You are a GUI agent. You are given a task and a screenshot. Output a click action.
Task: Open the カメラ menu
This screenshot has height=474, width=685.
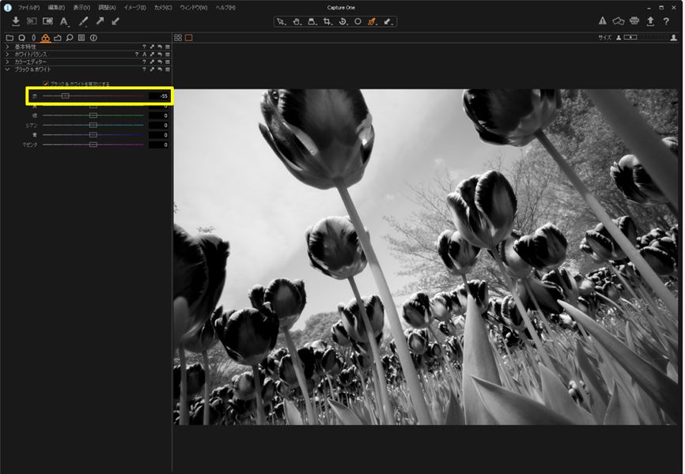tap(163, 8)
